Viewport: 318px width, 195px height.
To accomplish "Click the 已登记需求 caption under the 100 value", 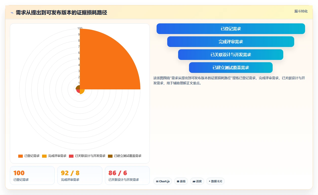I will (21, 180).
